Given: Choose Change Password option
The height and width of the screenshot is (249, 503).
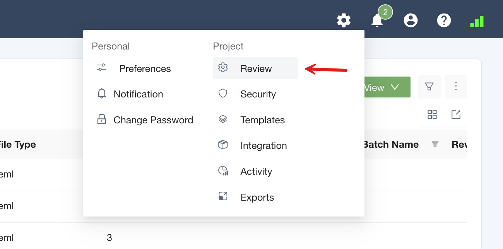Looking at the screenshot, I should point(153,120).
